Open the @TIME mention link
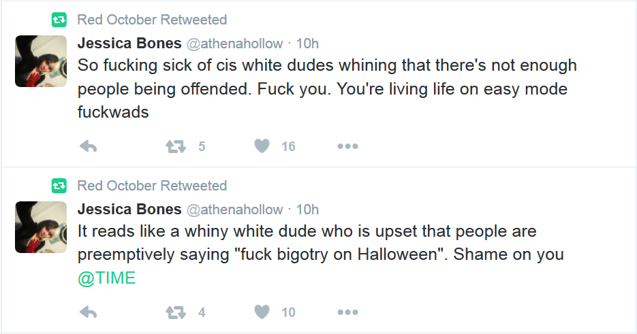This screenshot has height=334, width=637. pyautogui.click(x=106, y=278)
